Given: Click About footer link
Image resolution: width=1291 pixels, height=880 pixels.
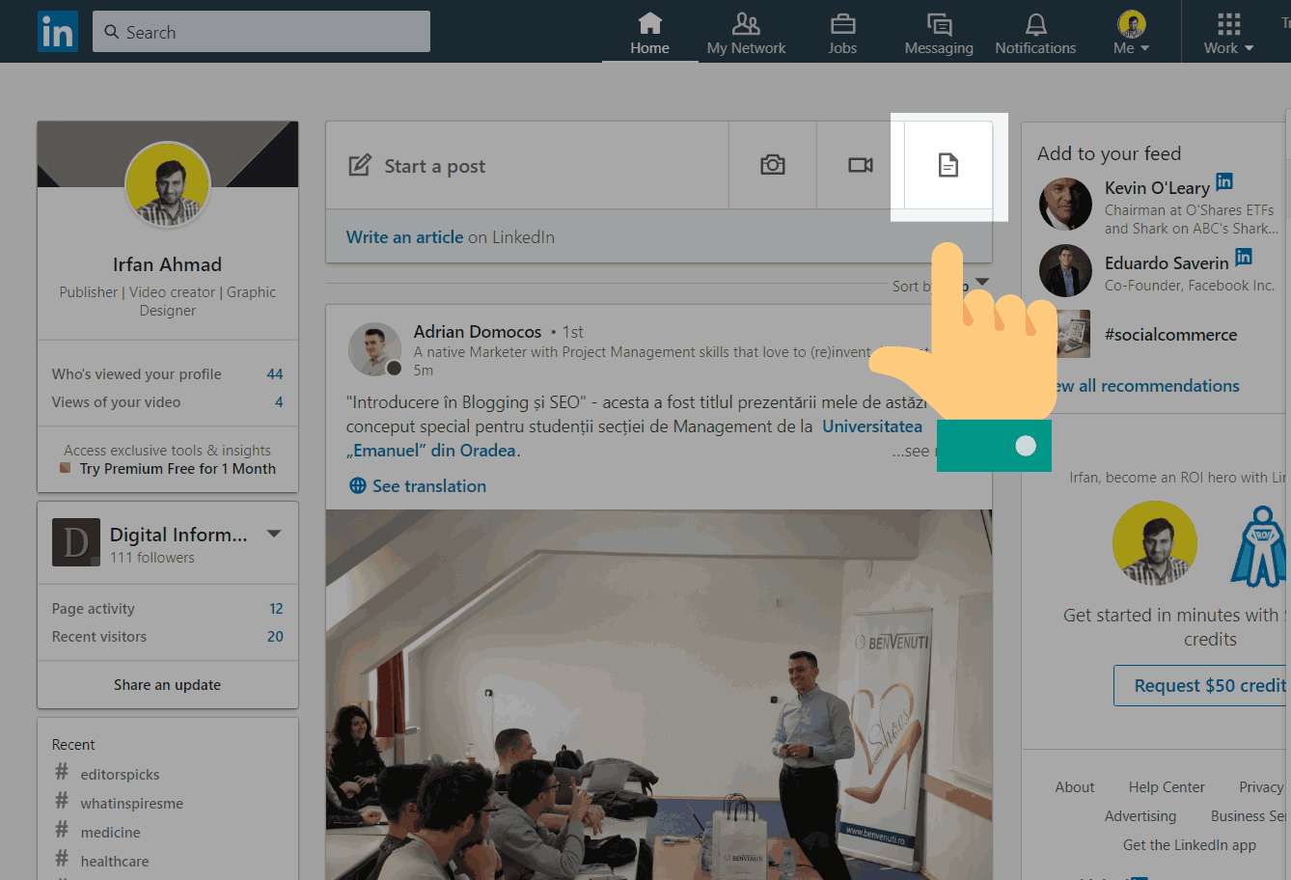Looking at the screenshot, I should click(x=1075, y=786).
